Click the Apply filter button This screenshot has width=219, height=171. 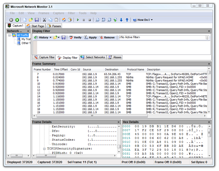tap(91, 37)
